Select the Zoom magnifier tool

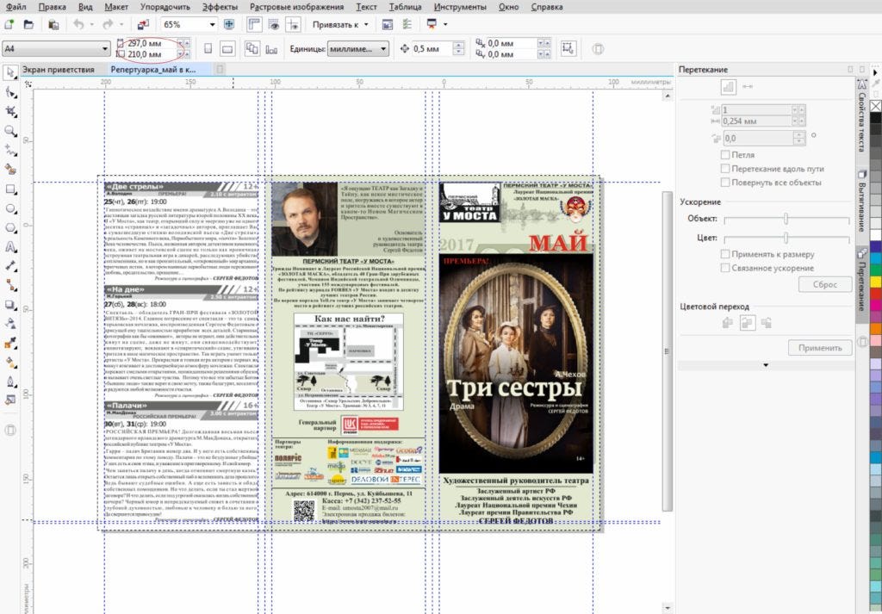point(10,130)
